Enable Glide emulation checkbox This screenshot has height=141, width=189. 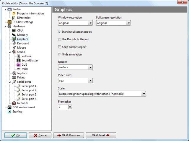[60, 54]
